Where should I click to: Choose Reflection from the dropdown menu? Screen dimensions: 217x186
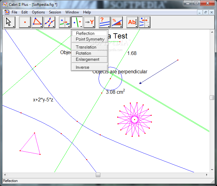(x=89, y=33)
